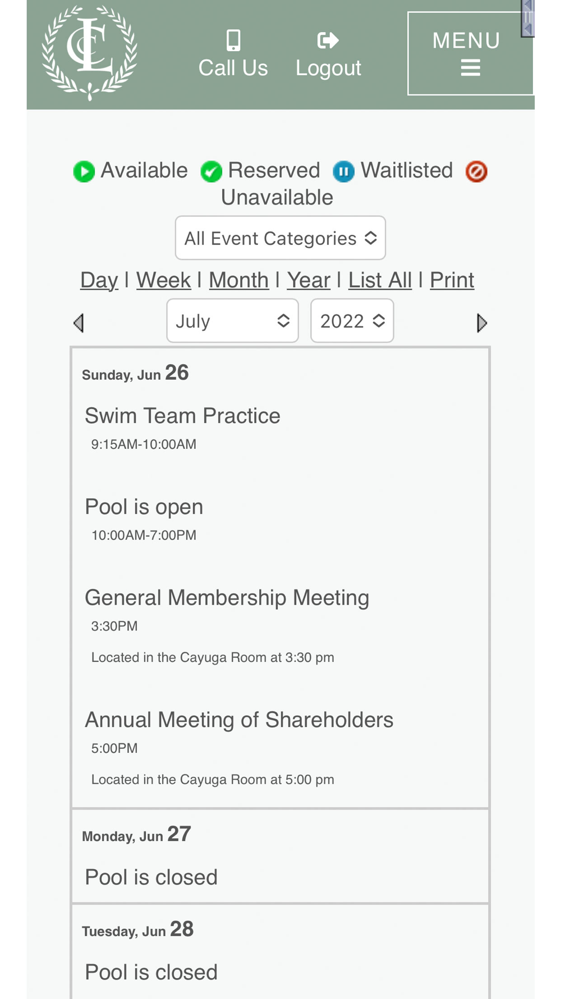This screenshot has width=561, height=999.
Task: Switch to Year view
Action: pos(309,280)
